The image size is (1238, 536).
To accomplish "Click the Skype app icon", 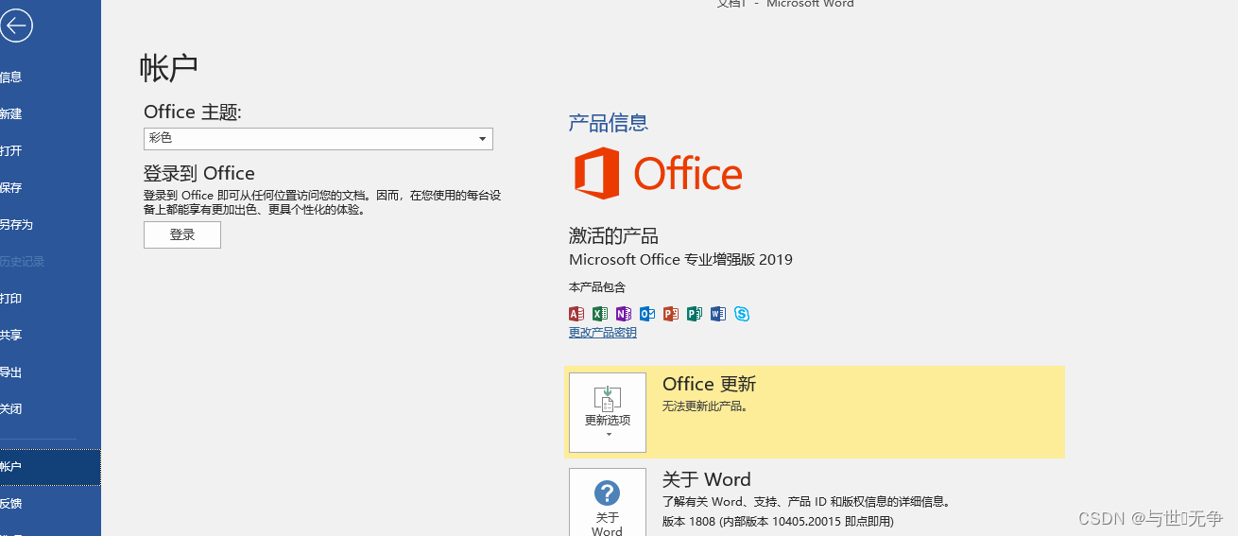I will click(x=742, y=314).
